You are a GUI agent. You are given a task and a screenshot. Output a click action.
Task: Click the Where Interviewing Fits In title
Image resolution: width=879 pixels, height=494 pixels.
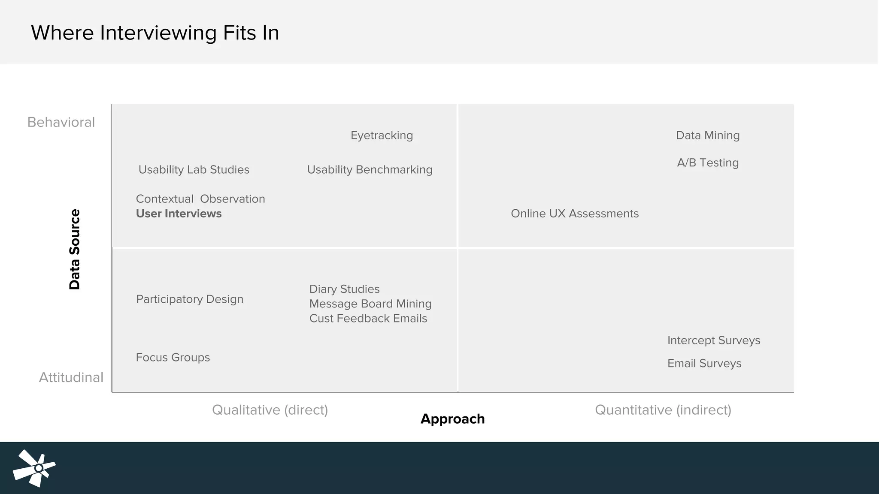pos(155,33)
